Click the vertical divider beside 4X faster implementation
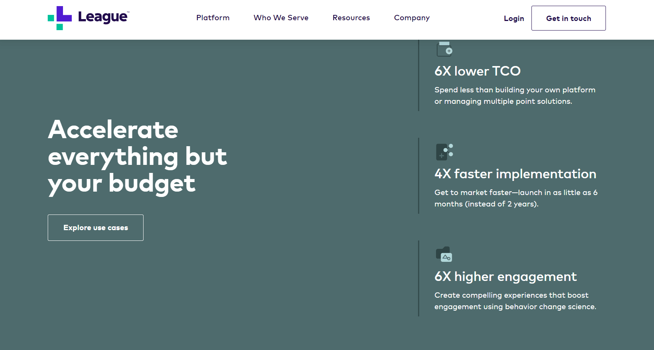654x350 pixels. coord(419,176)
